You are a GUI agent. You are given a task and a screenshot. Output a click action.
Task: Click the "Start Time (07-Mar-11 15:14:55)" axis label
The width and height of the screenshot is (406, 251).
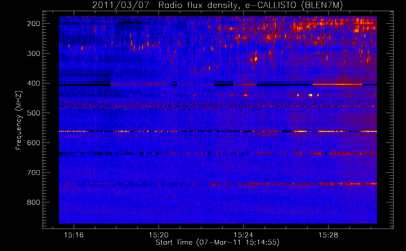(218, 242)
